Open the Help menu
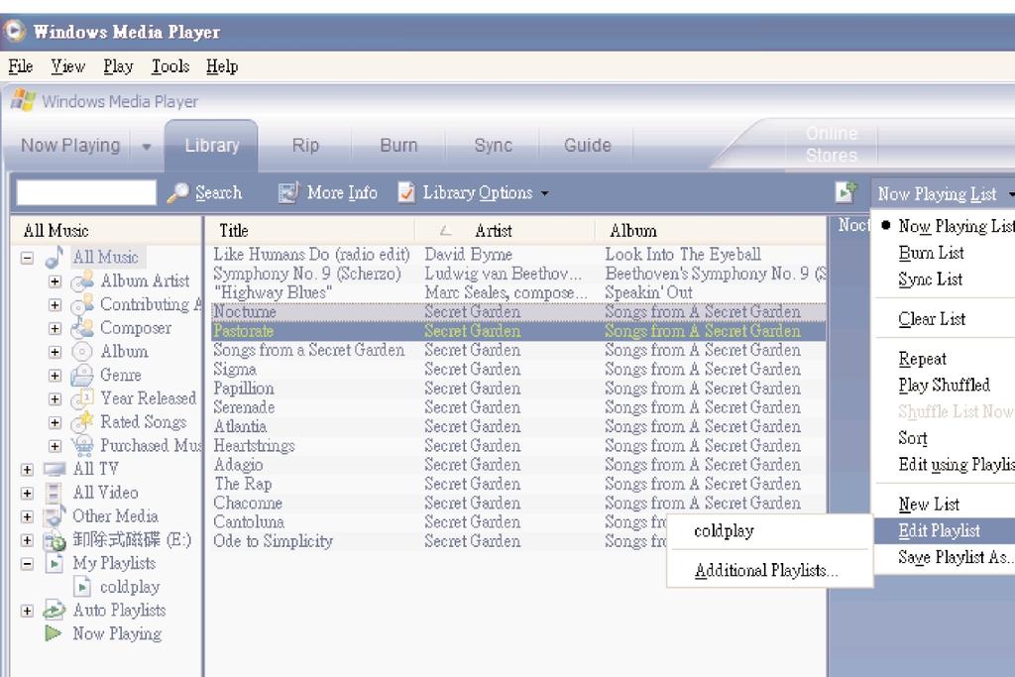Screen dimensions: 1015x677 (x=222, y=66)
